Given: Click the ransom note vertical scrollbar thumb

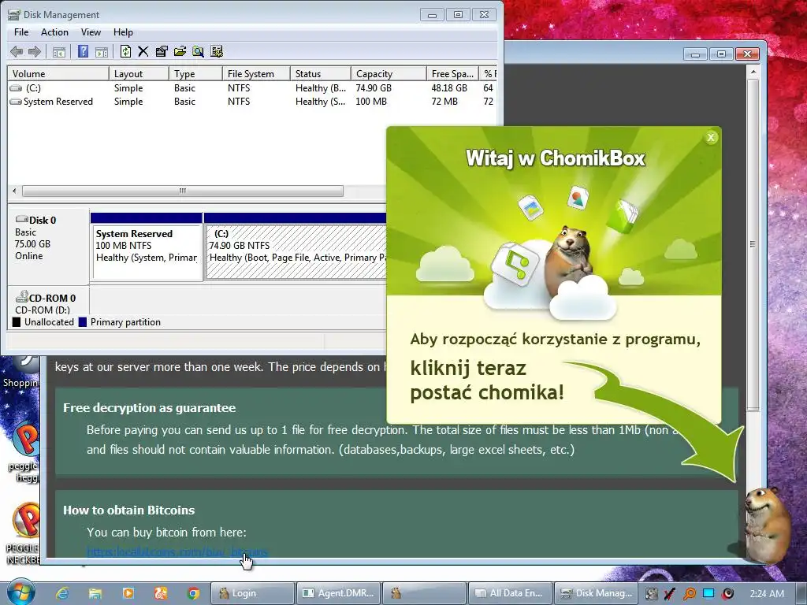Looking at the screenshot, I should 753,244.
